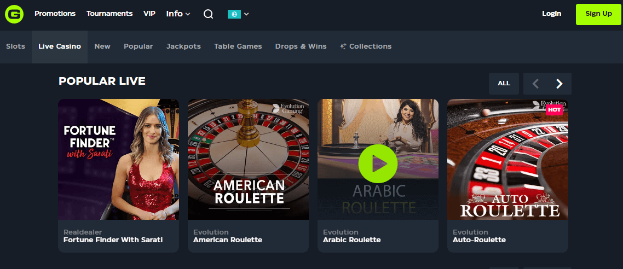Click the Arabic Roulette title text

point(351,240)
